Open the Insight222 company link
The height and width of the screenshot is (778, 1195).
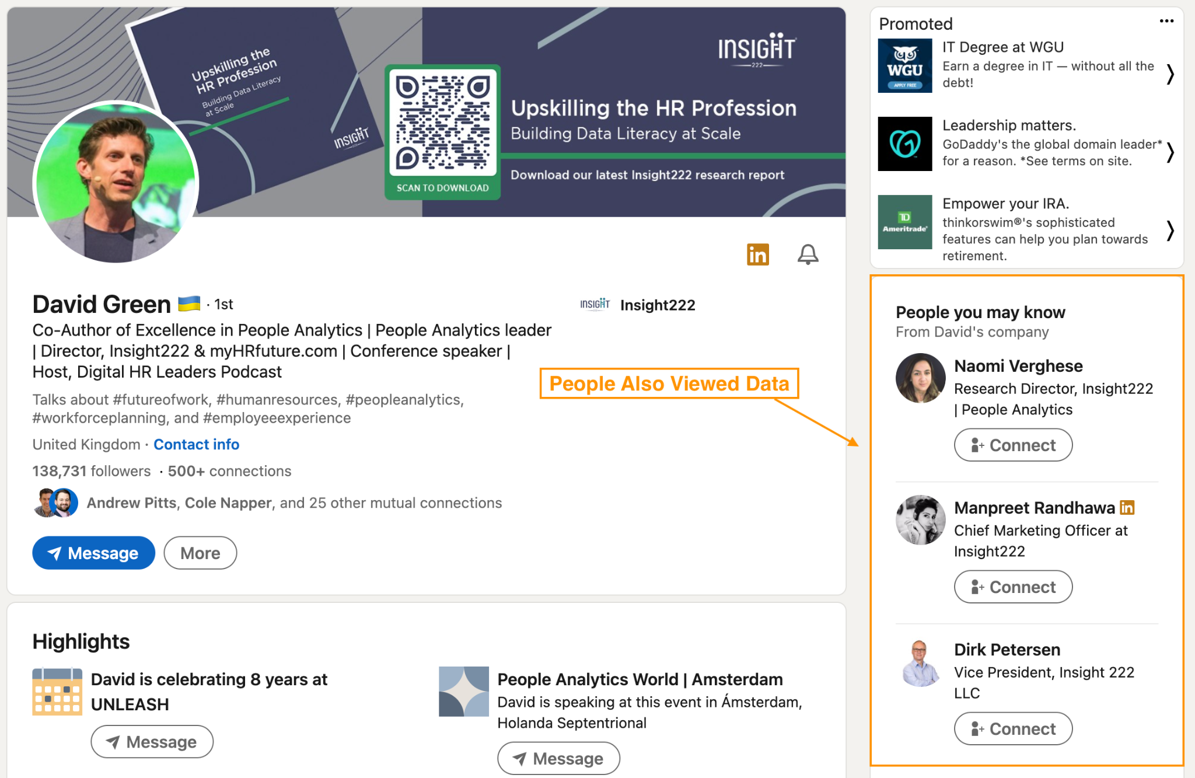point(658,305)
